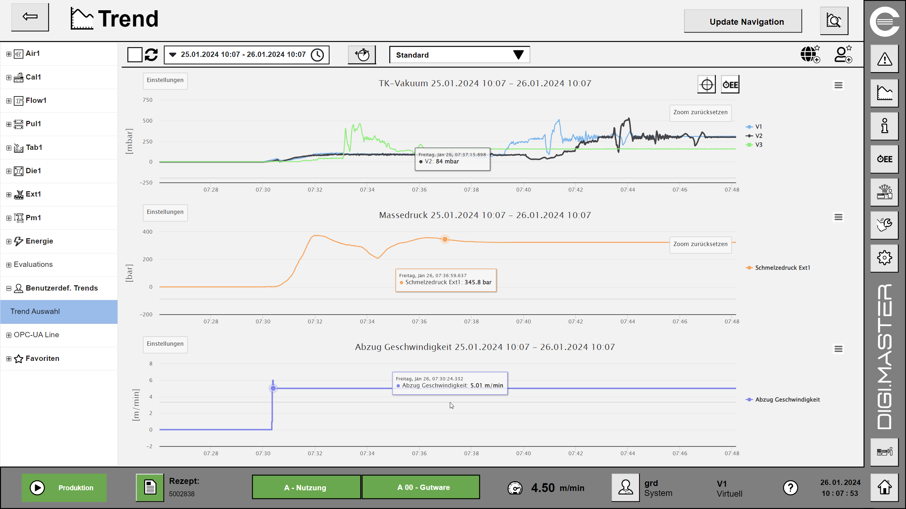Click the globe favorites add icon

click(x=810, y=55)
